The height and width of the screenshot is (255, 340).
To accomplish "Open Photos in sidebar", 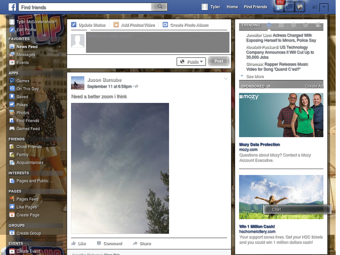I will [23, 113].
